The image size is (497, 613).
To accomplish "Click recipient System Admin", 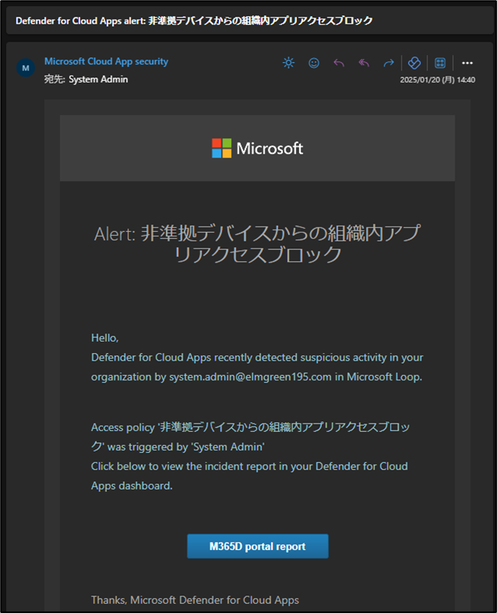I will coord(98,80).
